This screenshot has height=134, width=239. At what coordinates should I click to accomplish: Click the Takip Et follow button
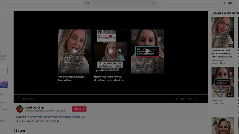79,109
